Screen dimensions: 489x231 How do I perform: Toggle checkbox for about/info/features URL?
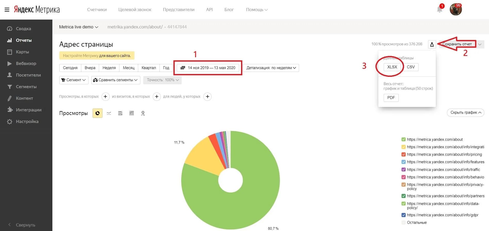click(404, 162)
